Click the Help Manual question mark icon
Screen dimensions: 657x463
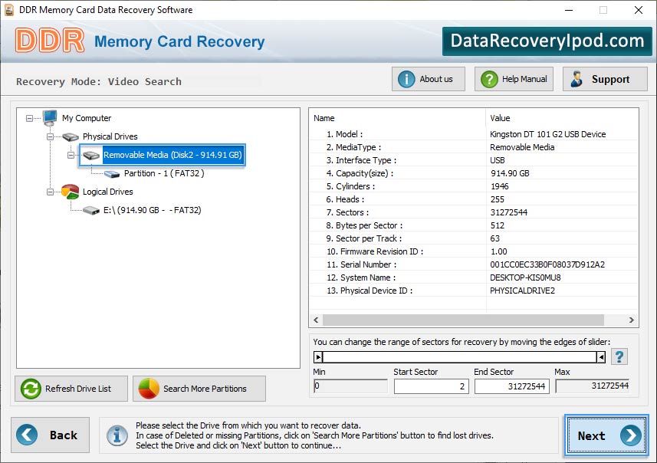489,79
